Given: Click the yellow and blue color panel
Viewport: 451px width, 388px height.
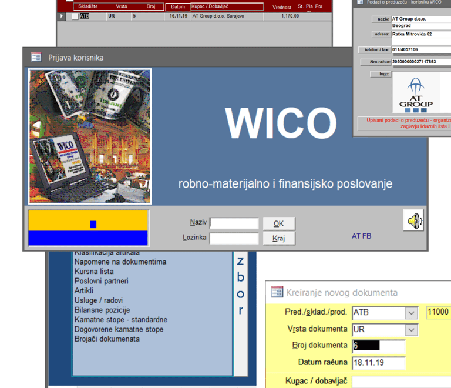Looking at the screenshot, I should coord(88,228).
